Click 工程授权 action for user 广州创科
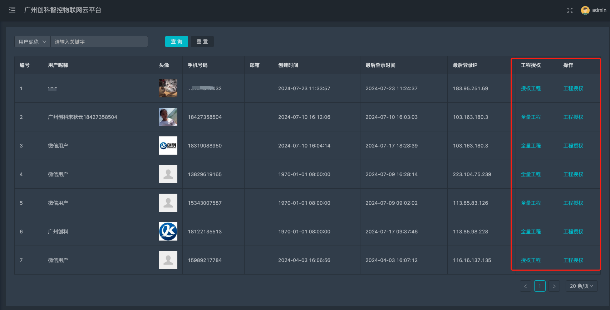Screen dimensions: 610x310 click(573, 232)
